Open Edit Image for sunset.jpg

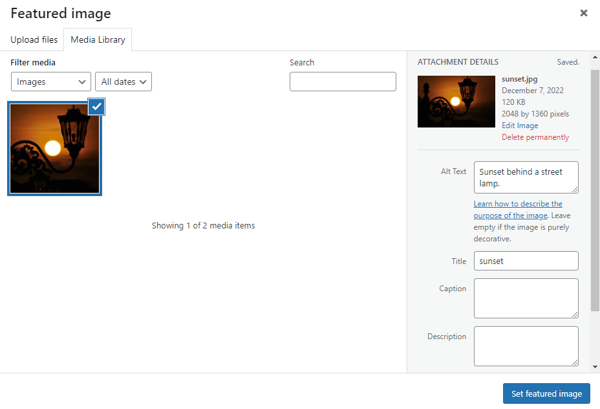(519, 125)
